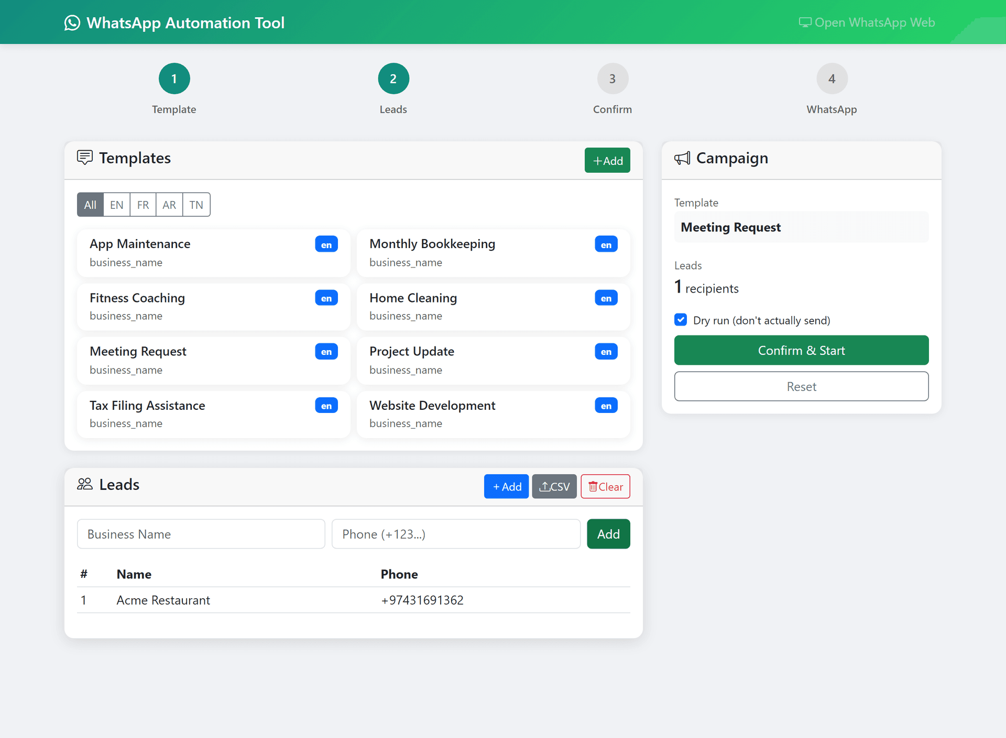
Task: Pick the Meeting Request template card
Action: point(213,361)
